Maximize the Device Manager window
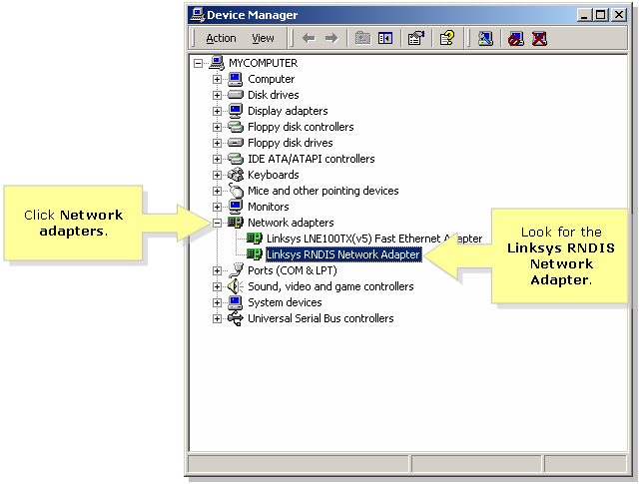Screen dimensions: 642x484 (601, 15)
